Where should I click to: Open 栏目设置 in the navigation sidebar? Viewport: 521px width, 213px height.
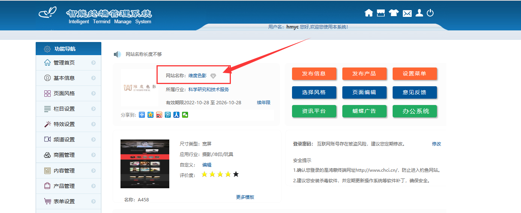64,109
